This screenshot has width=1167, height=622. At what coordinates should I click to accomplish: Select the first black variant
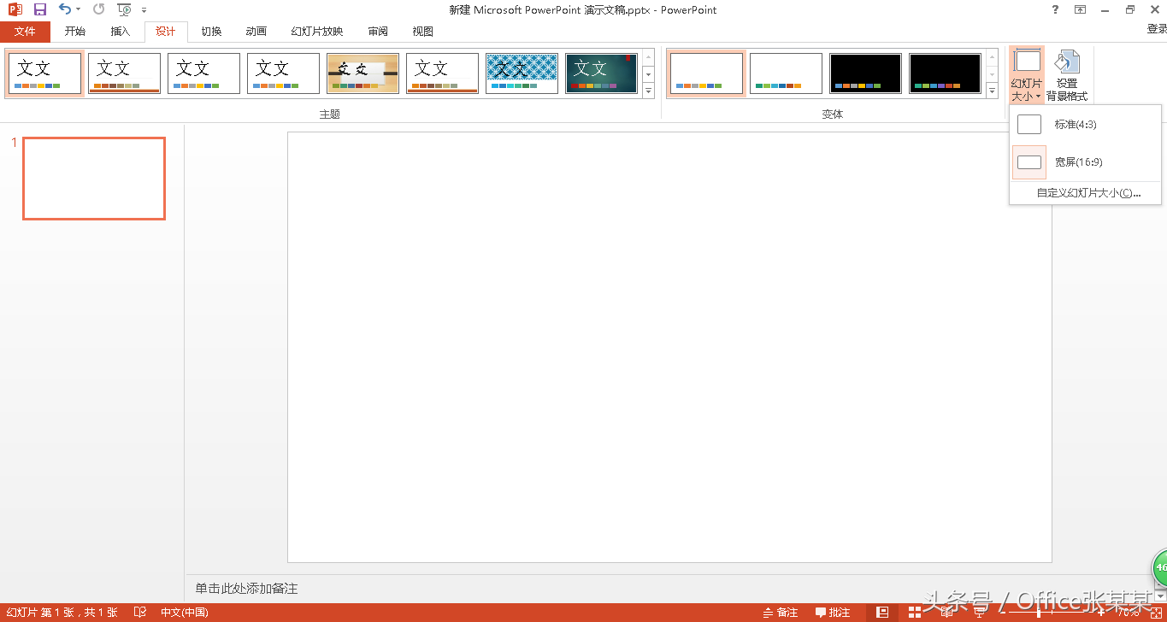[865, 73]
